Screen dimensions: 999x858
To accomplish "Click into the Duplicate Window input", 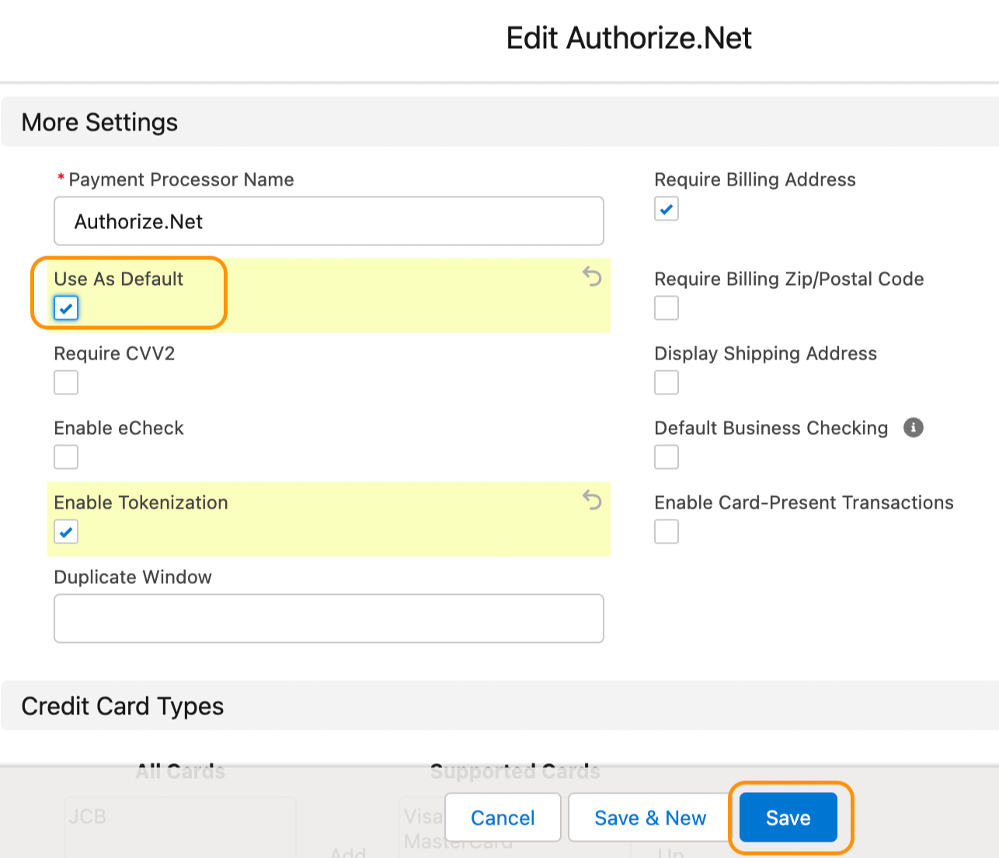I will 329,619.
